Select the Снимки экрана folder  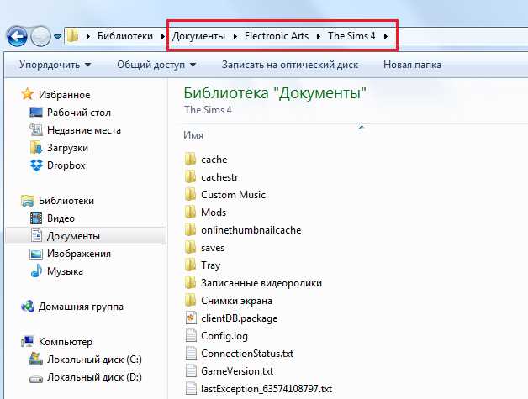tap(229, 300)
